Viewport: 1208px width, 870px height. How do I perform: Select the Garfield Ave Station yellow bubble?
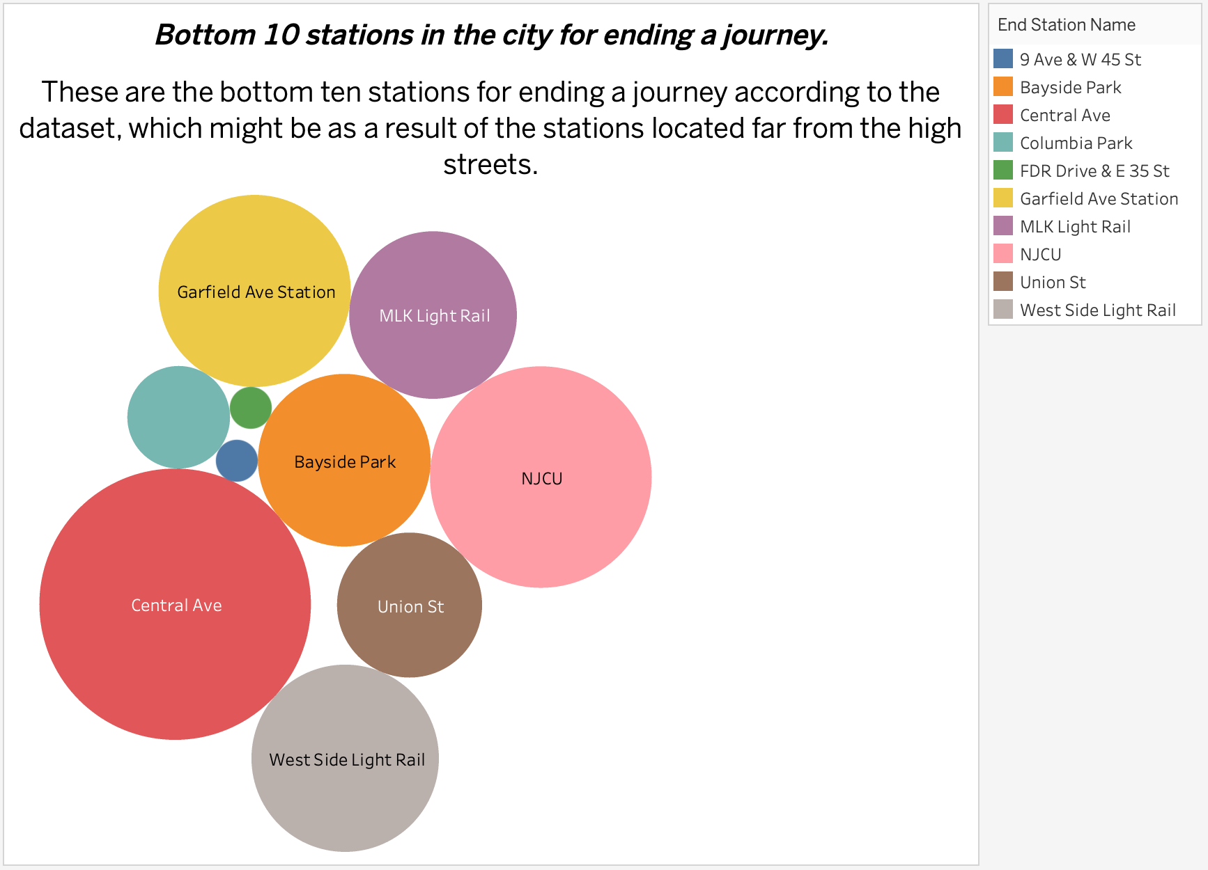pos(256,292)
